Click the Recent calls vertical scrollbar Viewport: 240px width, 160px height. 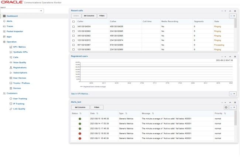pos(236,23)
